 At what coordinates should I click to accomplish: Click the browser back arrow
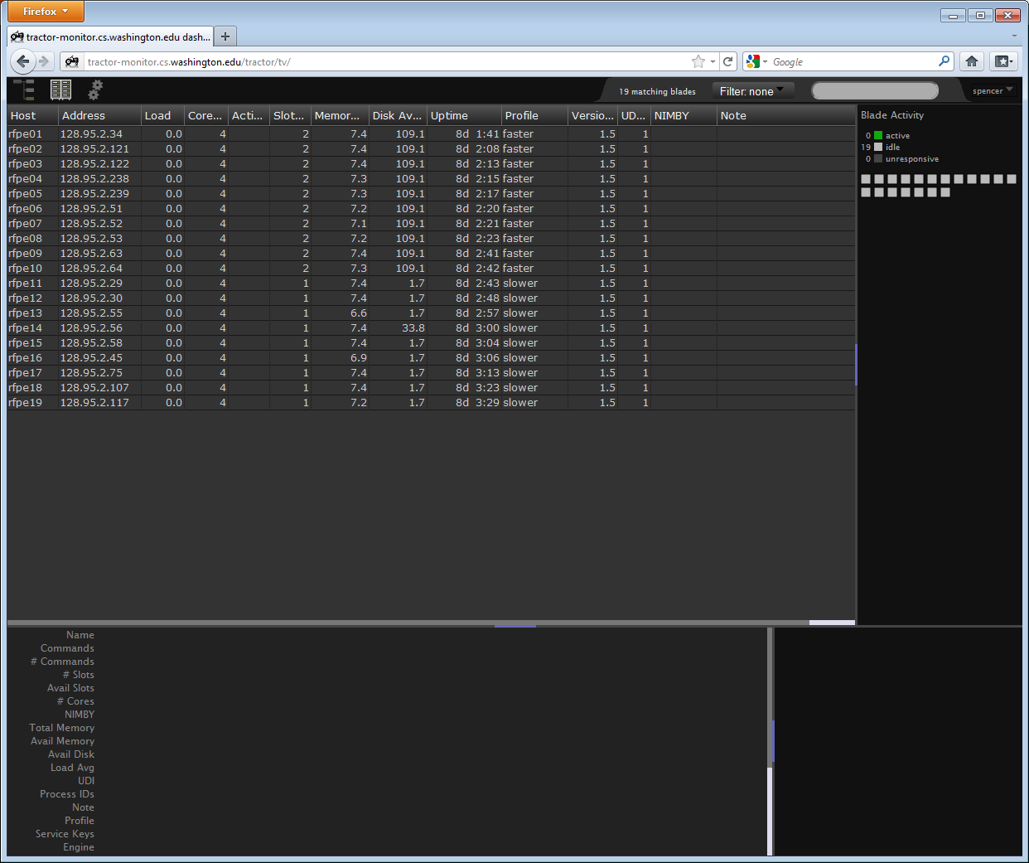click(x=23, y=61)
